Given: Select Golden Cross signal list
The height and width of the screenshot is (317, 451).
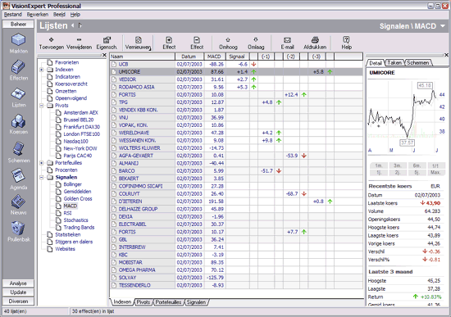Looking at the screenshot, I should [78, 199].
